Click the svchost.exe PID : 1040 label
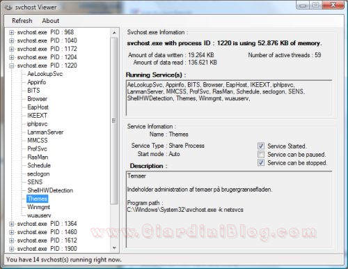This screenshot has height=269, width=348. point(47,40)
